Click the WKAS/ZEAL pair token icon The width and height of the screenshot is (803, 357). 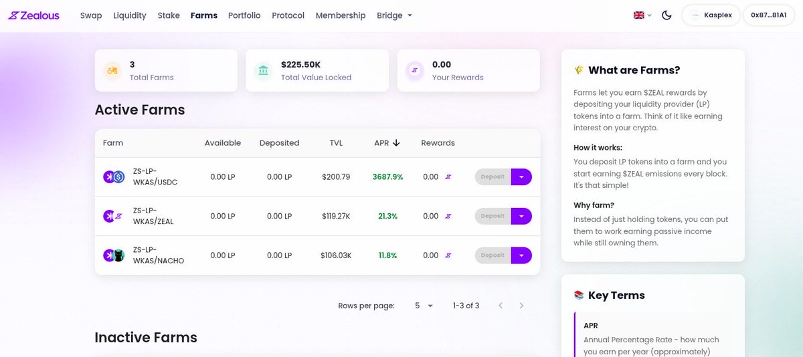click(114, 216)
